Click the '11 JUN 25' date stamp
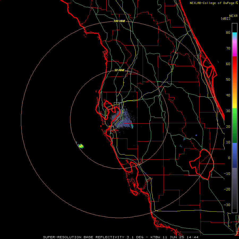 pyautogui.click(x=173, y=237)
